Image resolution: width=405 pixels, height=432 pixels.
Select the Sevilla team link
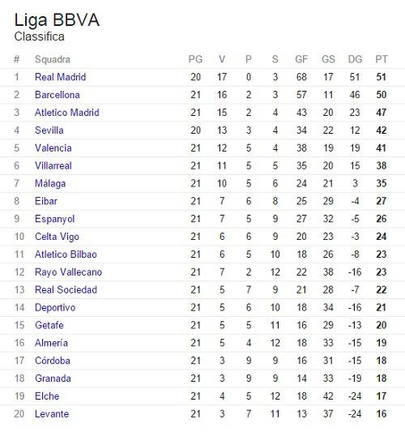click(49, 130)
